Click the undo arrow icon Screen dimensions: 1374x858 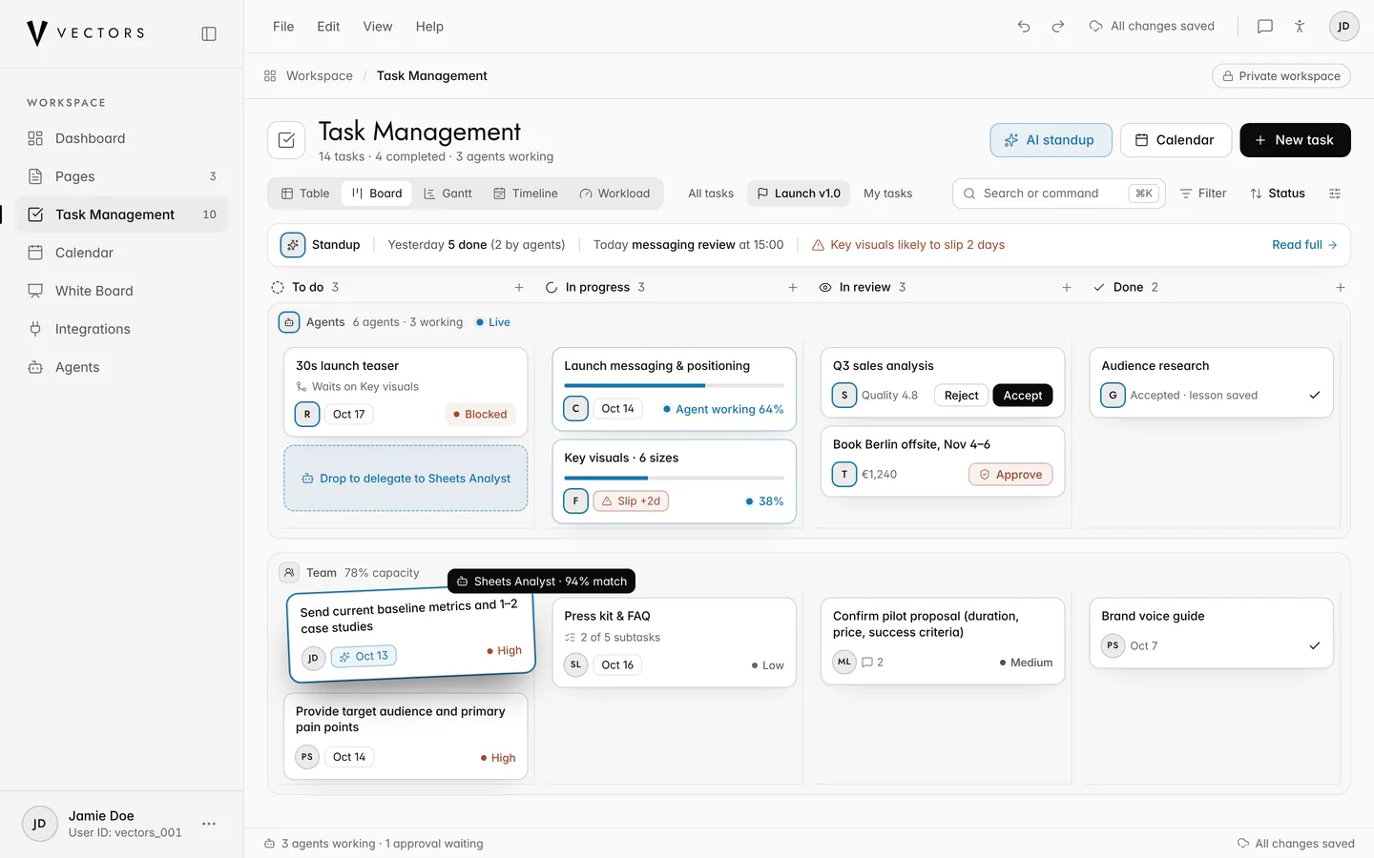tap(1024, 27)
